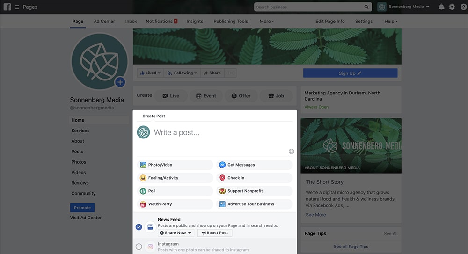The image size is (468, 254).
Task: Click the search magnifier icon
Action: (366, 7)
